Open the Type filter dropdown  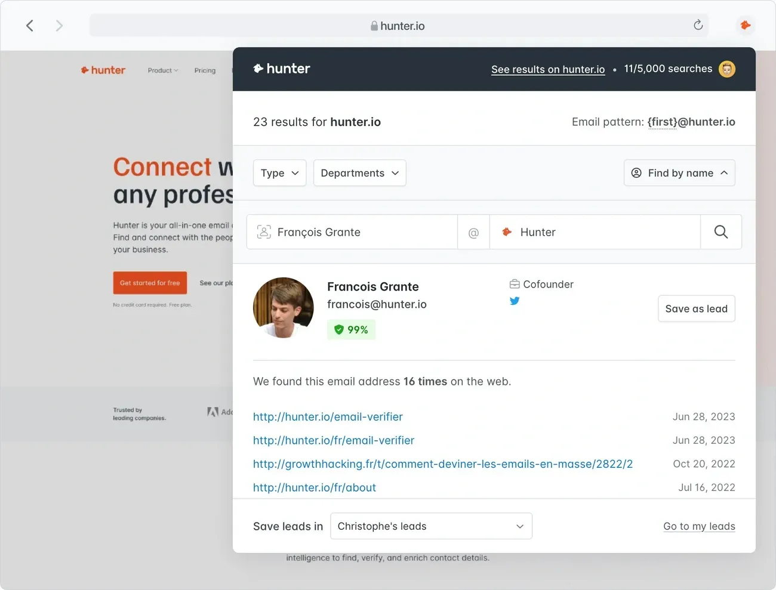point(279,173)
